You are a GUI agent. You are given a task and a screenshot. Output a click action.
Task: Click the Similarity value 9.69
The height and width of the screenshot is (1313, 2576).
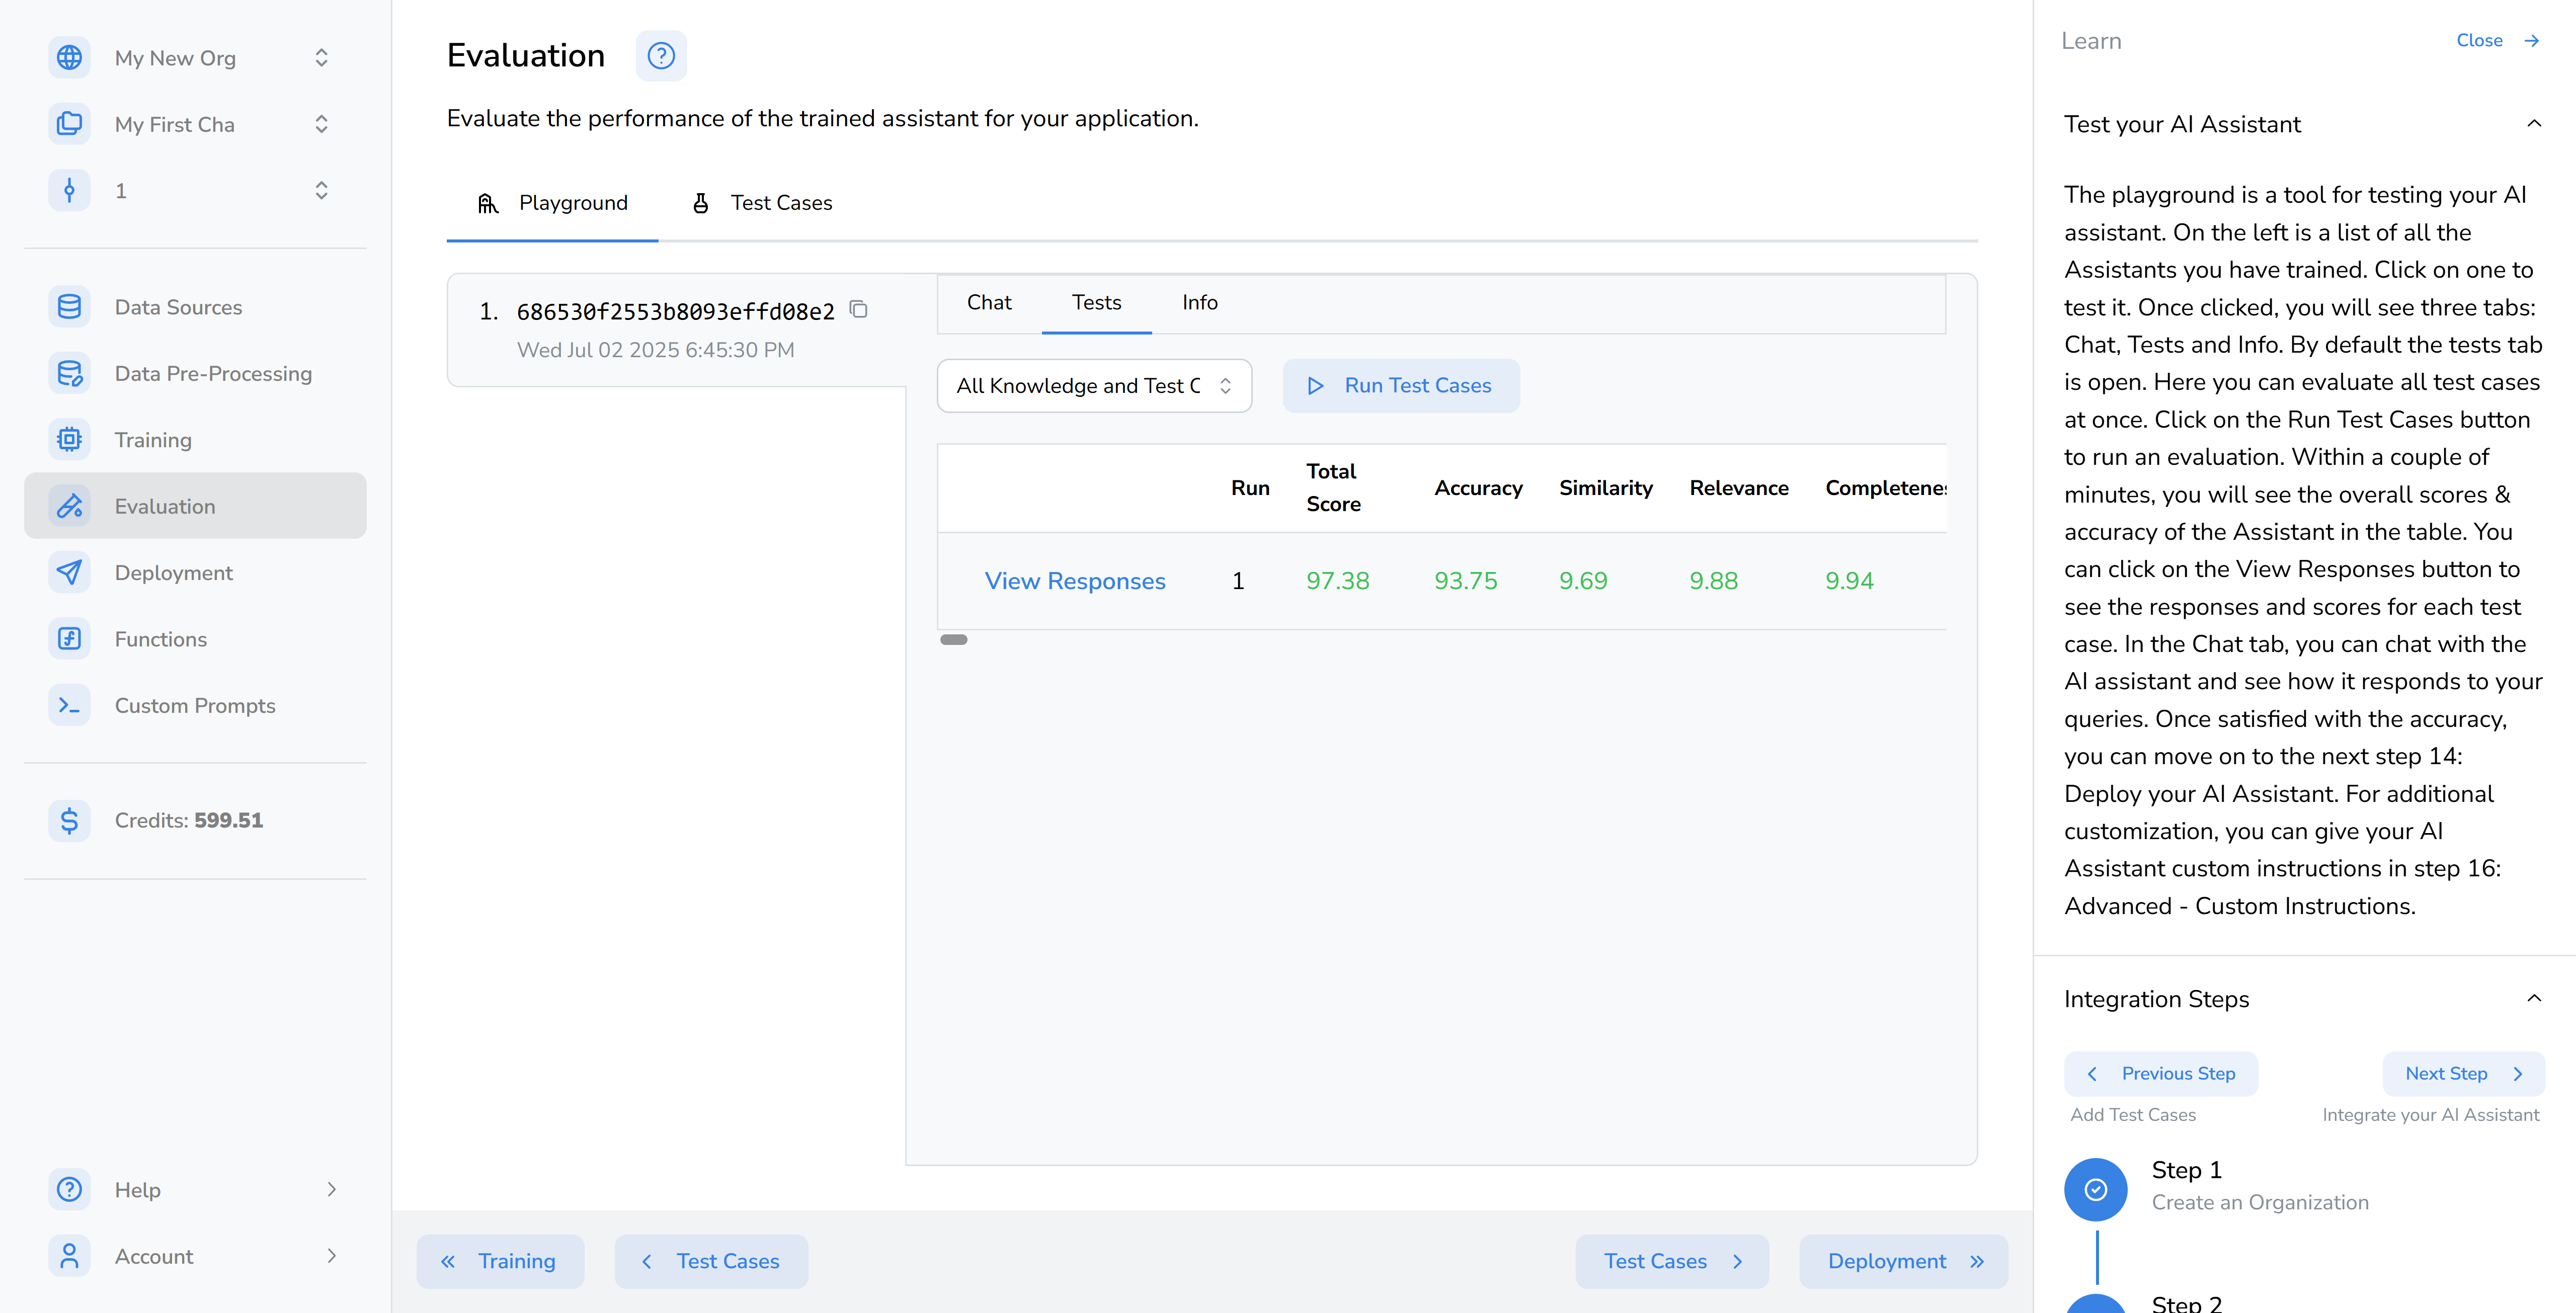(x=1583, y=581)
